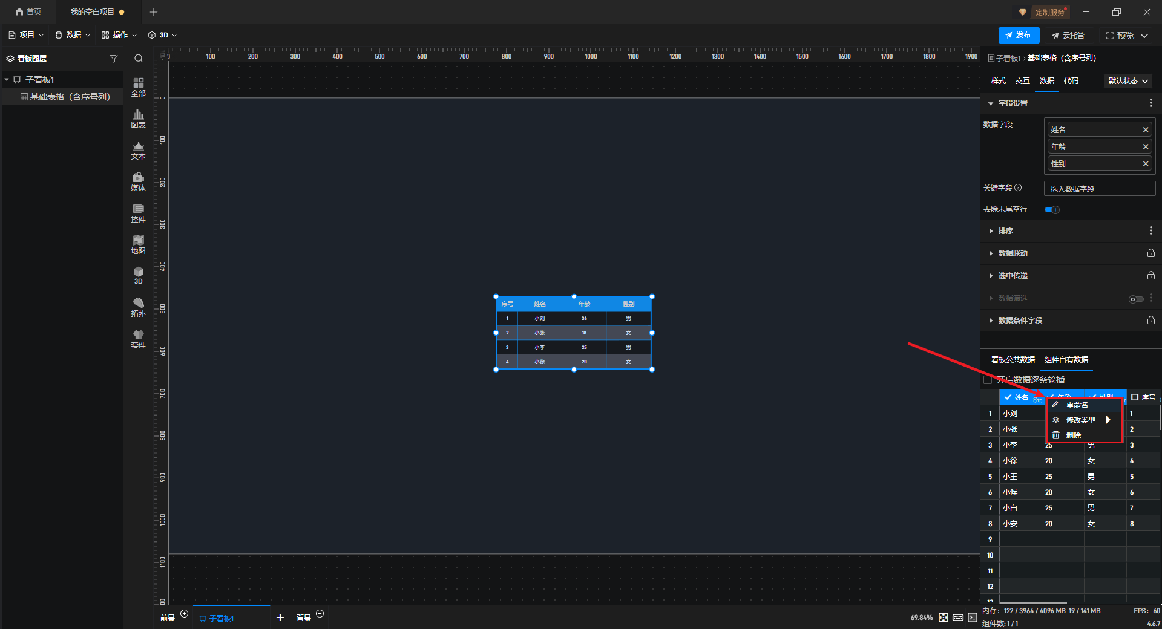Click the search magnifier icon
Viewport: 1162px width, 629px height.
pyautogui.click(x=139, y=59)
